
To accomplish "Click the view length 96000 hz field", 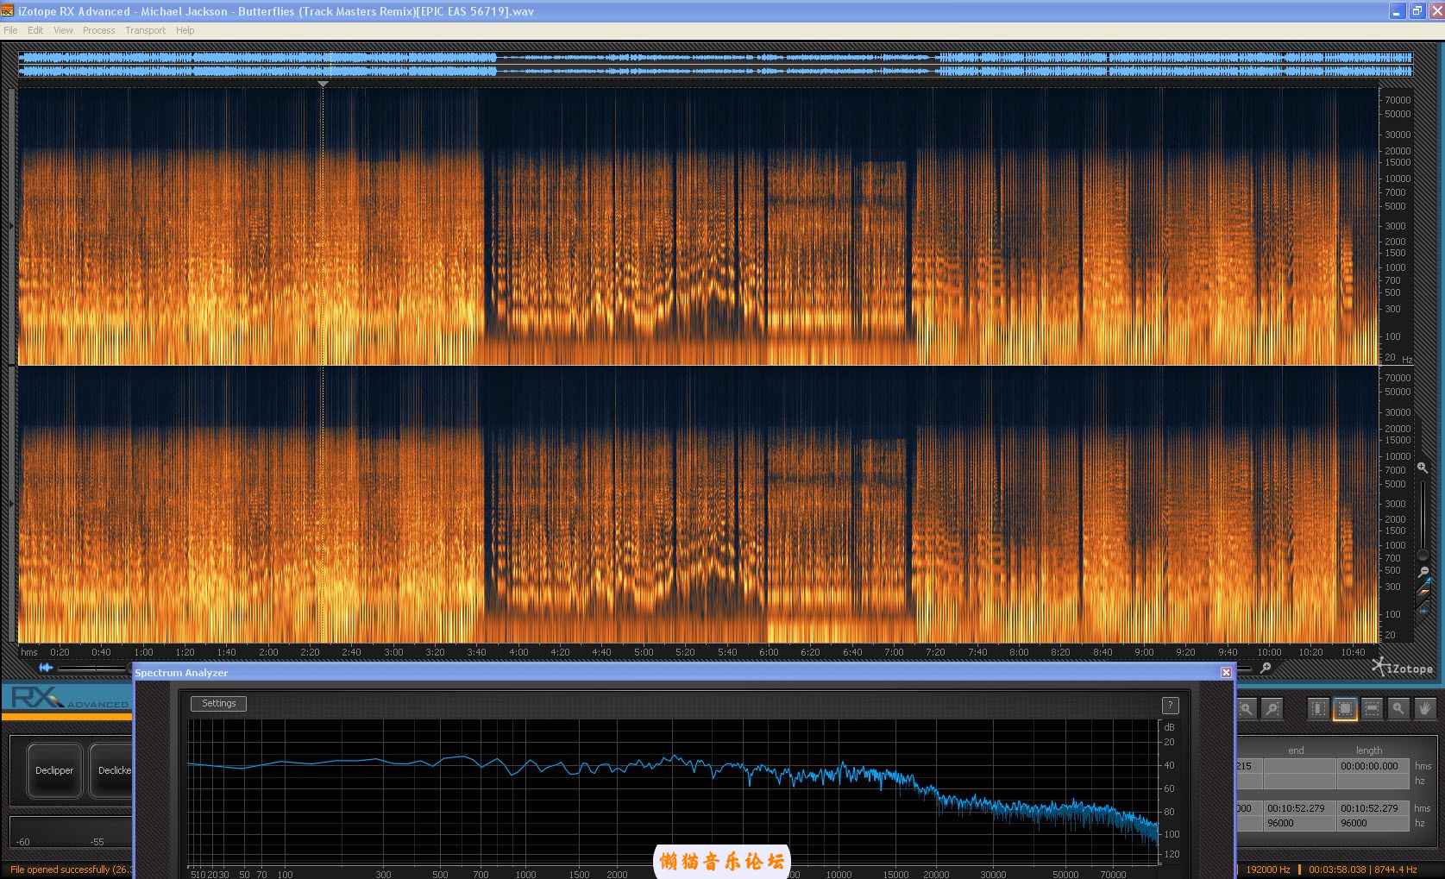I will (x=1373, y=823).
